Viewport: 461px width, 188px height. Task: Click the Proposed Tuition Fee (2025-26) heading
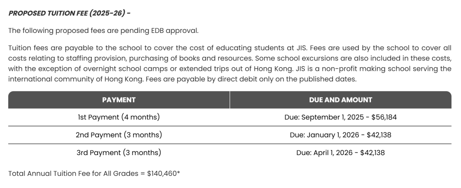[x=69, y=13]
